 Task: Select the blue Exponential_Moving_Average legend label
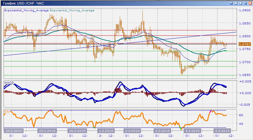point(26,10)
